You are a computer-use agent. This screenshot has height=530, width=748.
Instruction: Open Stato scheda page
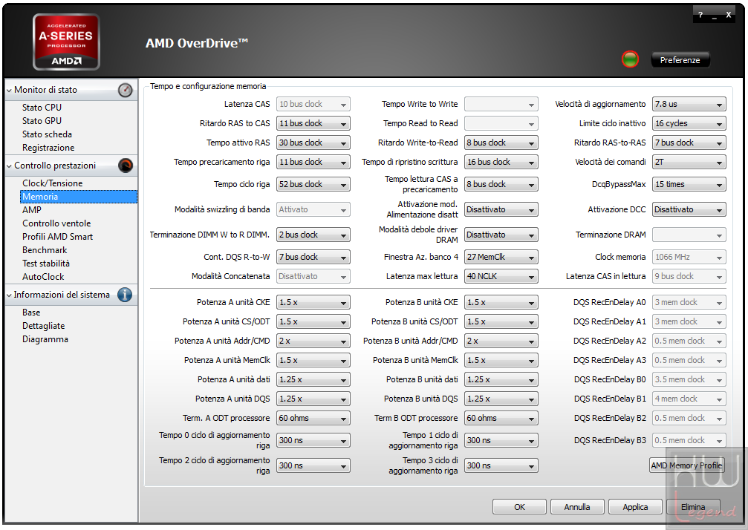pos(47,134)
